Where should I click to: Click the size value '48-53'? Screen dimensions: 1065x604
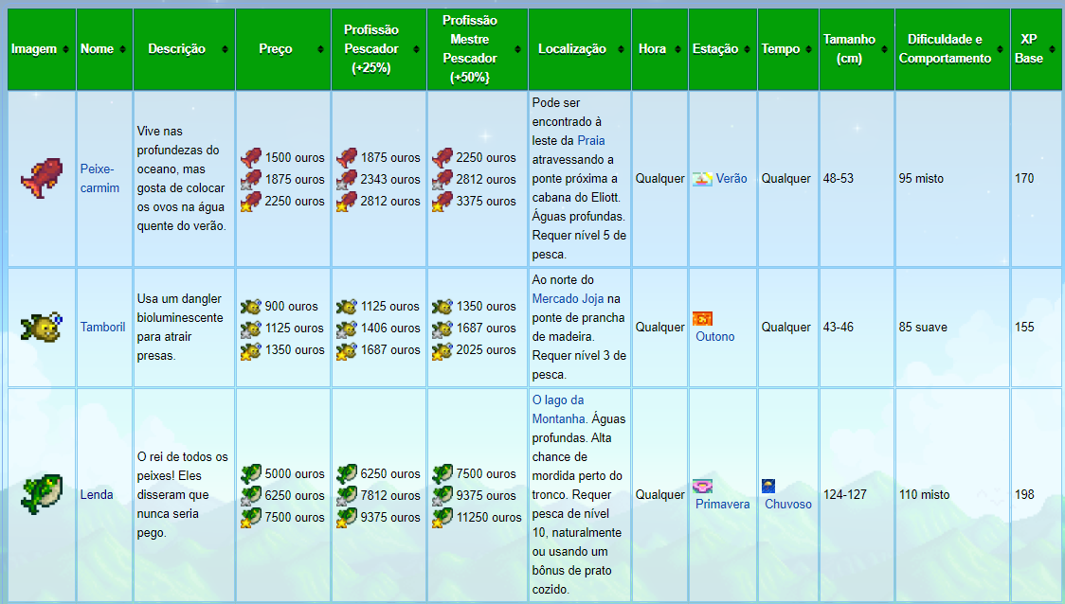pyautogui.click(x=839, y=179)
